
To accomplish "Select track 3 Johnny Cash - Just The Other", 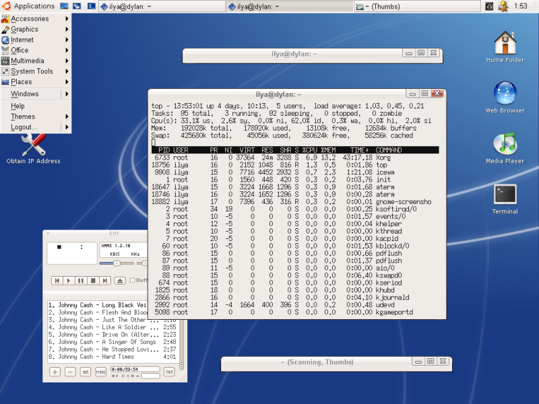I will tap(112, 320).
